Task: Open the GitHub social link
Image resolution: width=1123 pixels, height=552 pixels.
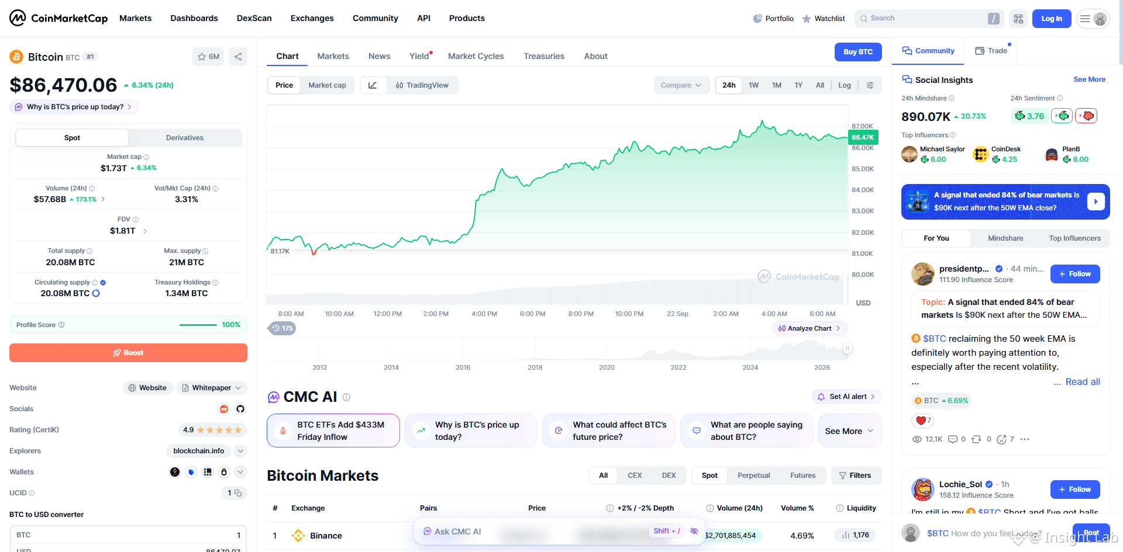Action: pos(240,409)
